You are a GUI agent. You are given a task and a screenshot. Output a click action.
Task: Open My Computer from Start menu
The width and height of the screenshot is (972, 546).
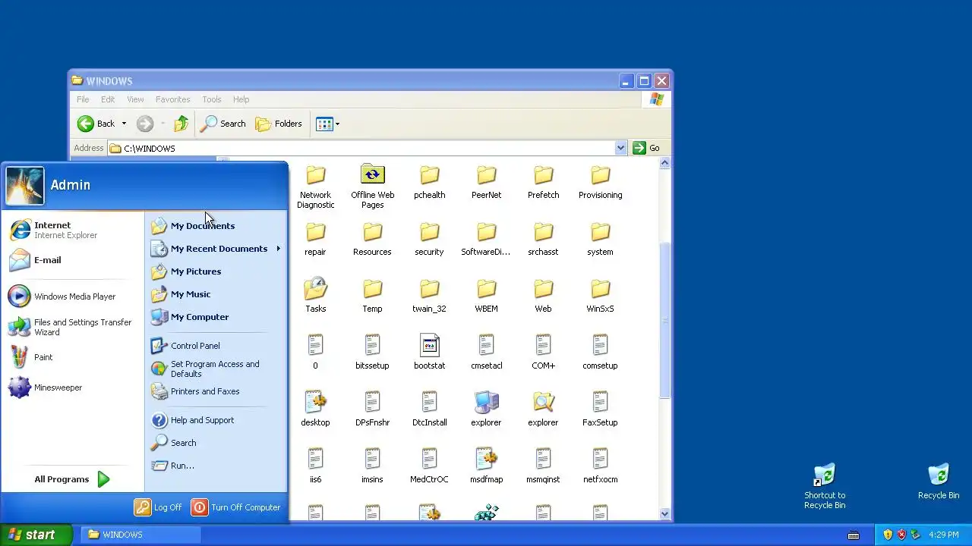coord(216,317)
